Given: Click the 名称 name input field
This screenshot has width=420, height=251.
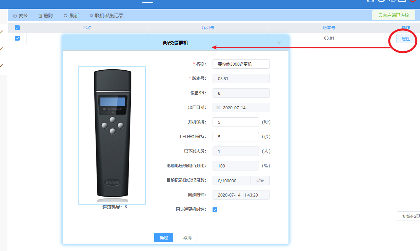Looking at the screenshot, I should pos(241,64).
